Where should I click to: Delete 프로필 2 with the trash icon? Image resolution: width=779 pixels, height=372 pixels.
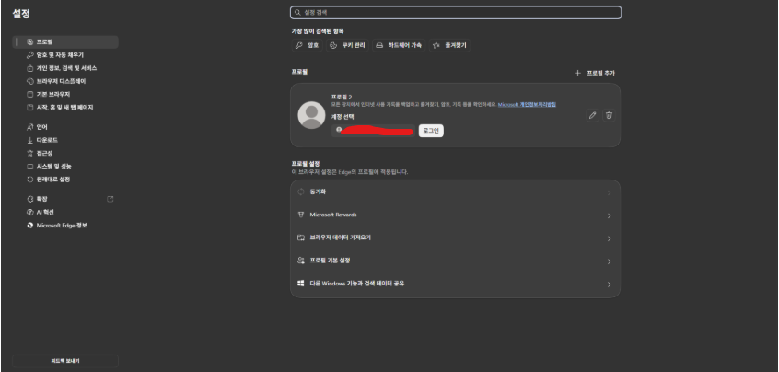tap(609, 115)
